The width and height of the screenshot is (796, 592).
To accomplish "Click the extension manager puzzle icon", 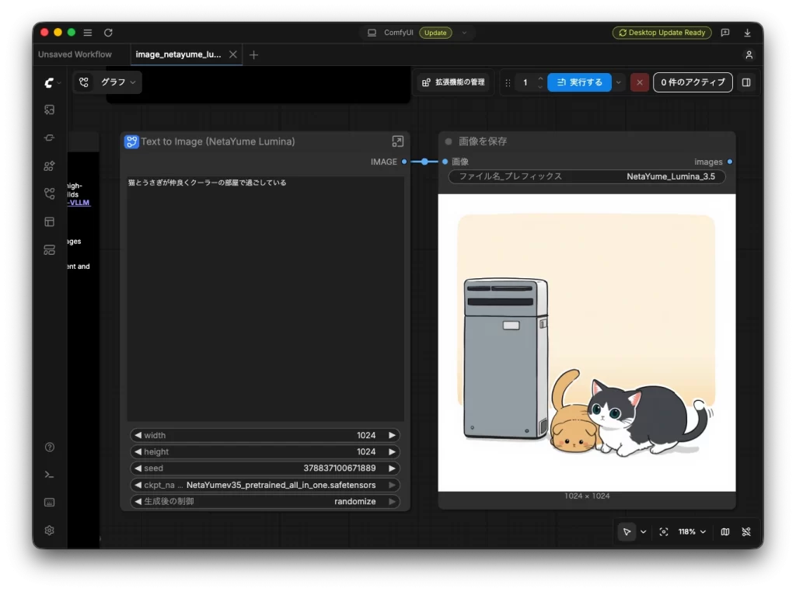I will point(426,82).
